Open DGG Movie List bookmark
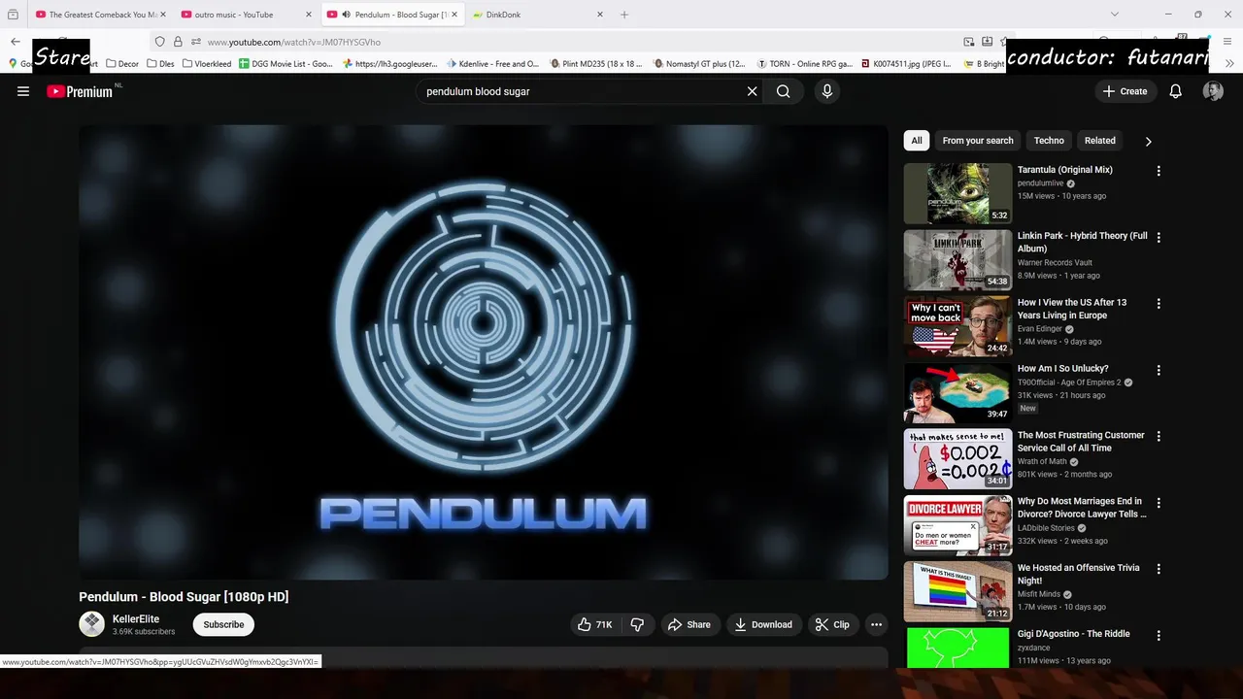Image resolution: width=1243 pixels, height=699 pixels. click(x=286, y=64)
